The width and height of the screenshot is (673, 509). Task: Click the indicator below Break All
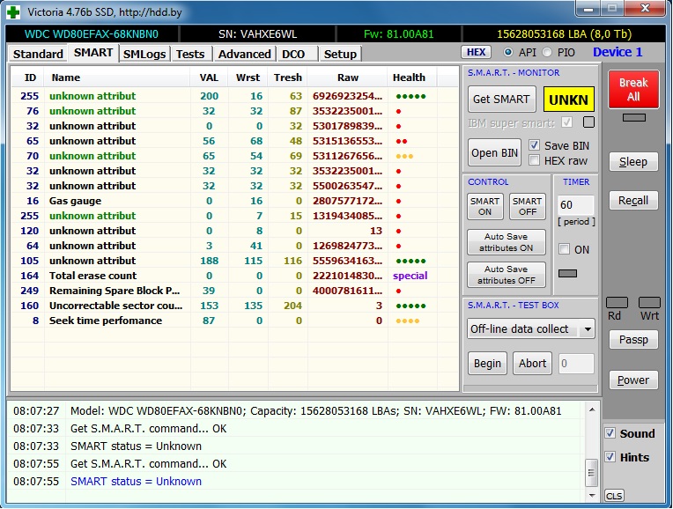point(634,117)
